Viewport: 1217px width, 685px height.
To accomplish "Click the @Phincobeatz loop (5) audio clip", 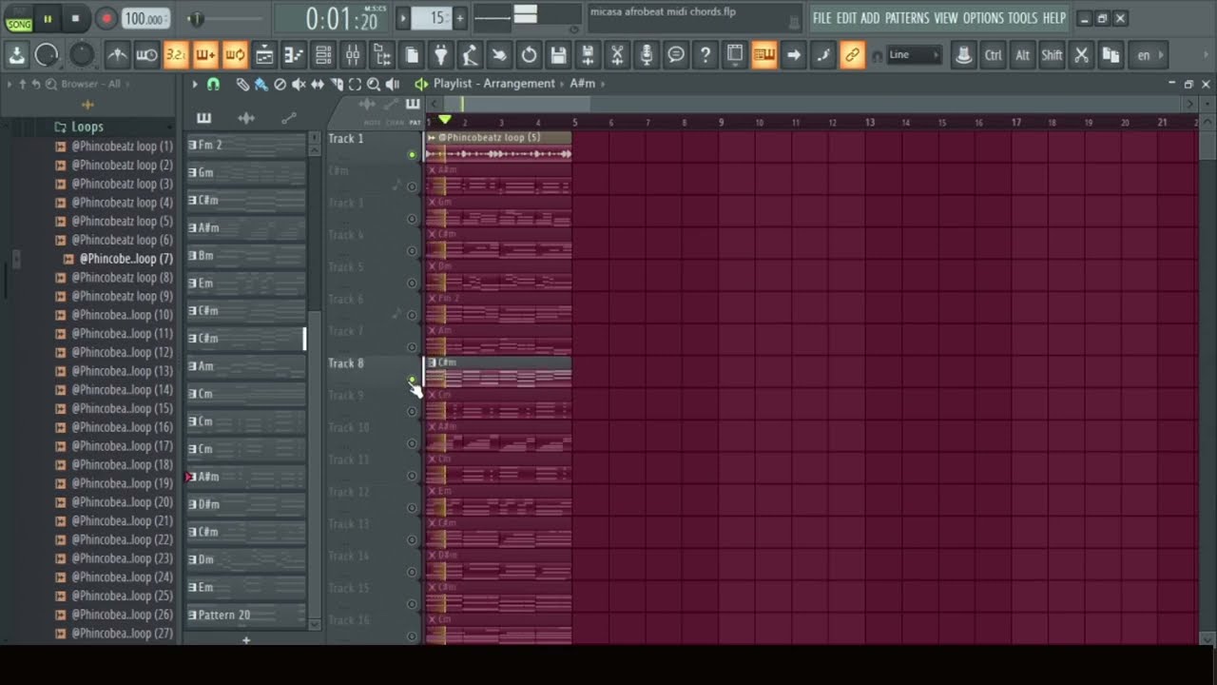I will (498, 146).
